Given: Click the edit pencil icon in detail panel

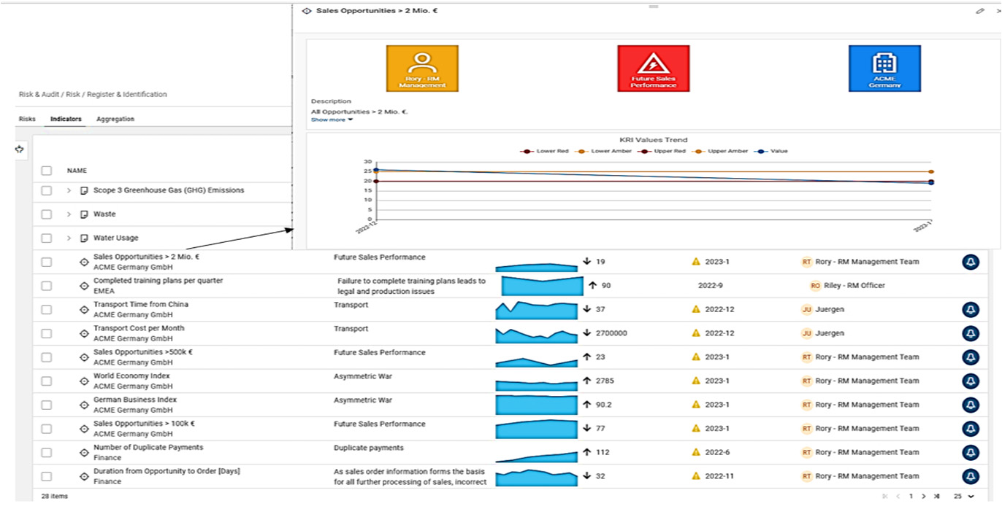Looking at the screenshot, I should (980, 11).
